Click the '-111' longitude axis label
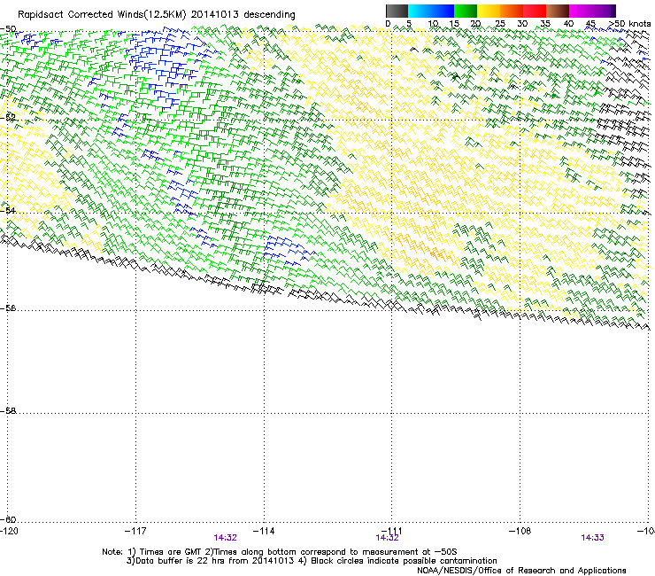The width and height of the screenshot is (655, 576). click(392, 531)
